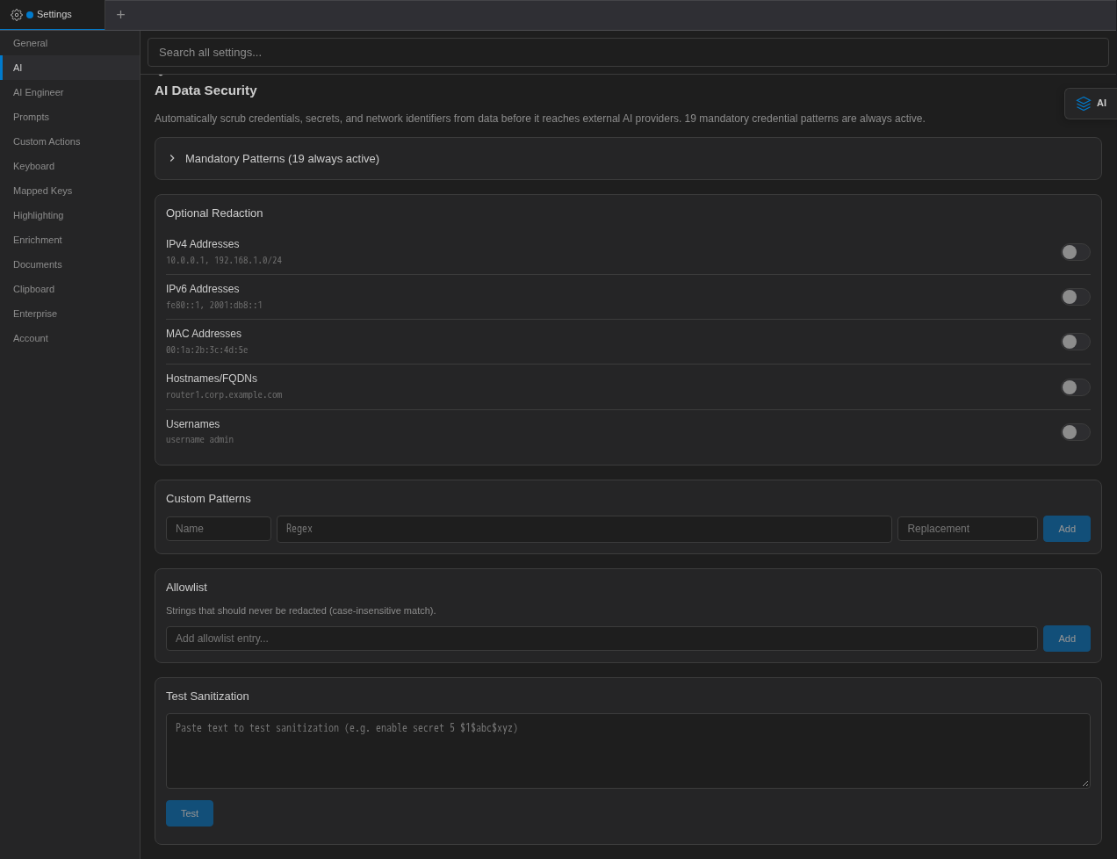Click the Add allowlist entry field
The image size is (1117, 859).
tap(602, 639)
